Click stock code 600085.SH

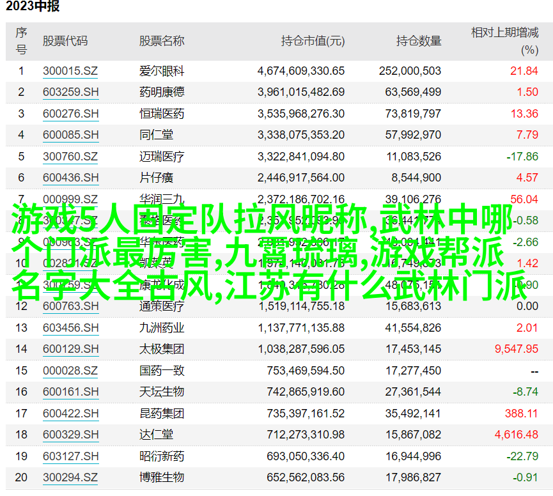(x=70, y=135)
